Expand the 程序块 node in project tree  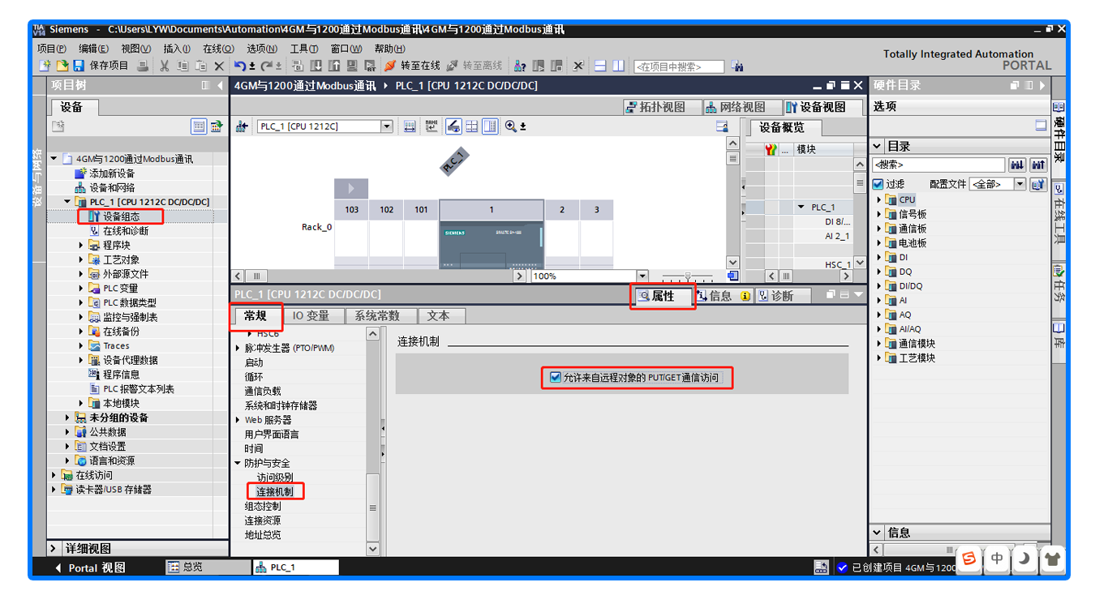[x=81, y=245]
